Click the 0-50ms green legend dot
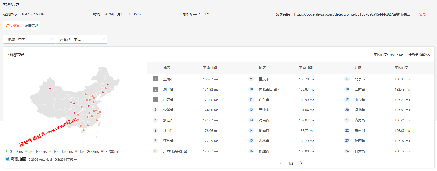 tap(6, 151)
